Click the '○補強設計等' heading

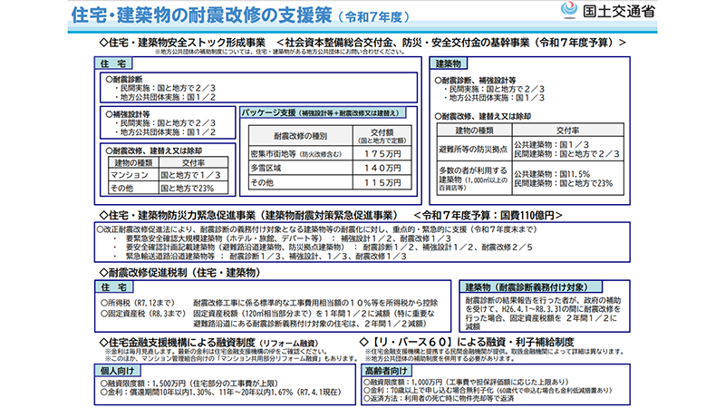coord(128,114)
